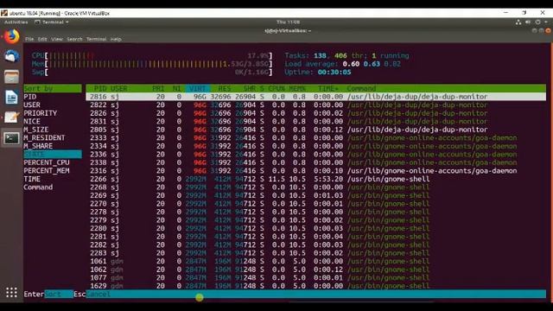Image resolution: width=553 pixels, height=311 pixels.
Task: Open the Files manager dock icon
Action: 11,77
